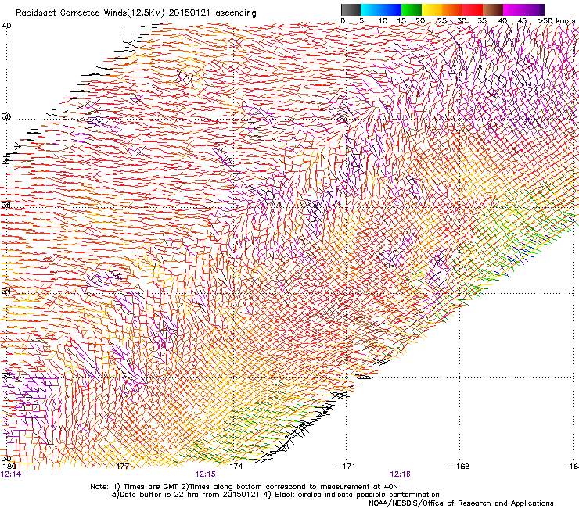Click the magenta 40-45 knots legend segment

513,9
